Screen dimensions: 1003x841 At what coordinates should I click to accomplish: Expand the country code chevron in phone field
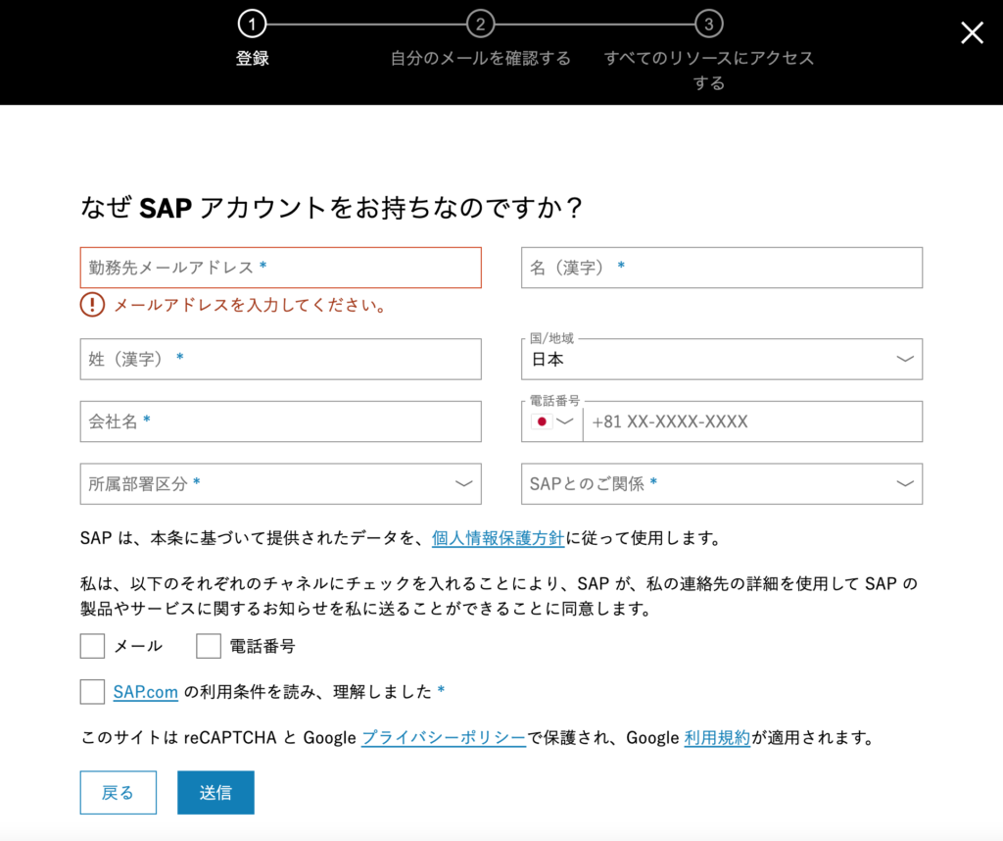coord(565,421)
